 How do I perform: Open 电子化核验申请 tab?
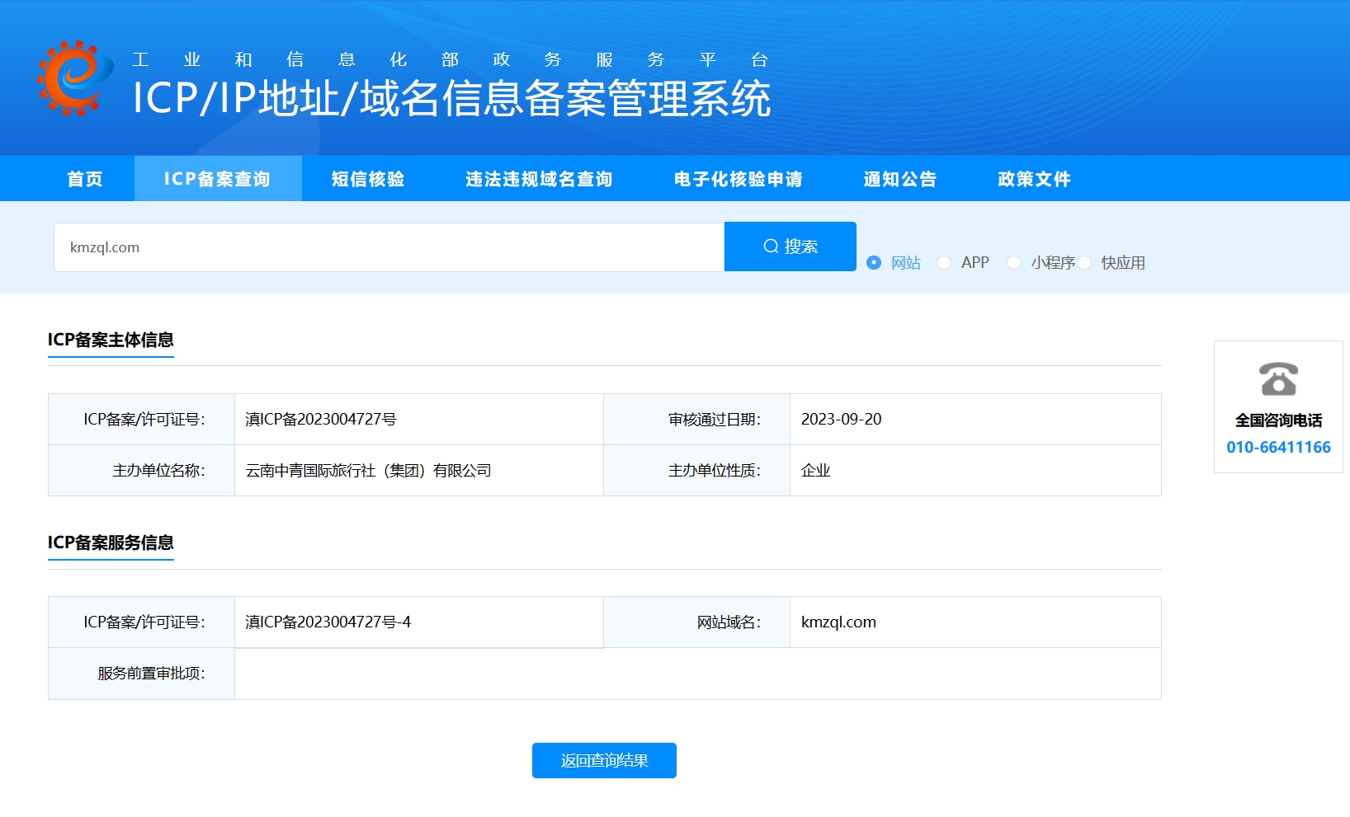coord(739,179)
